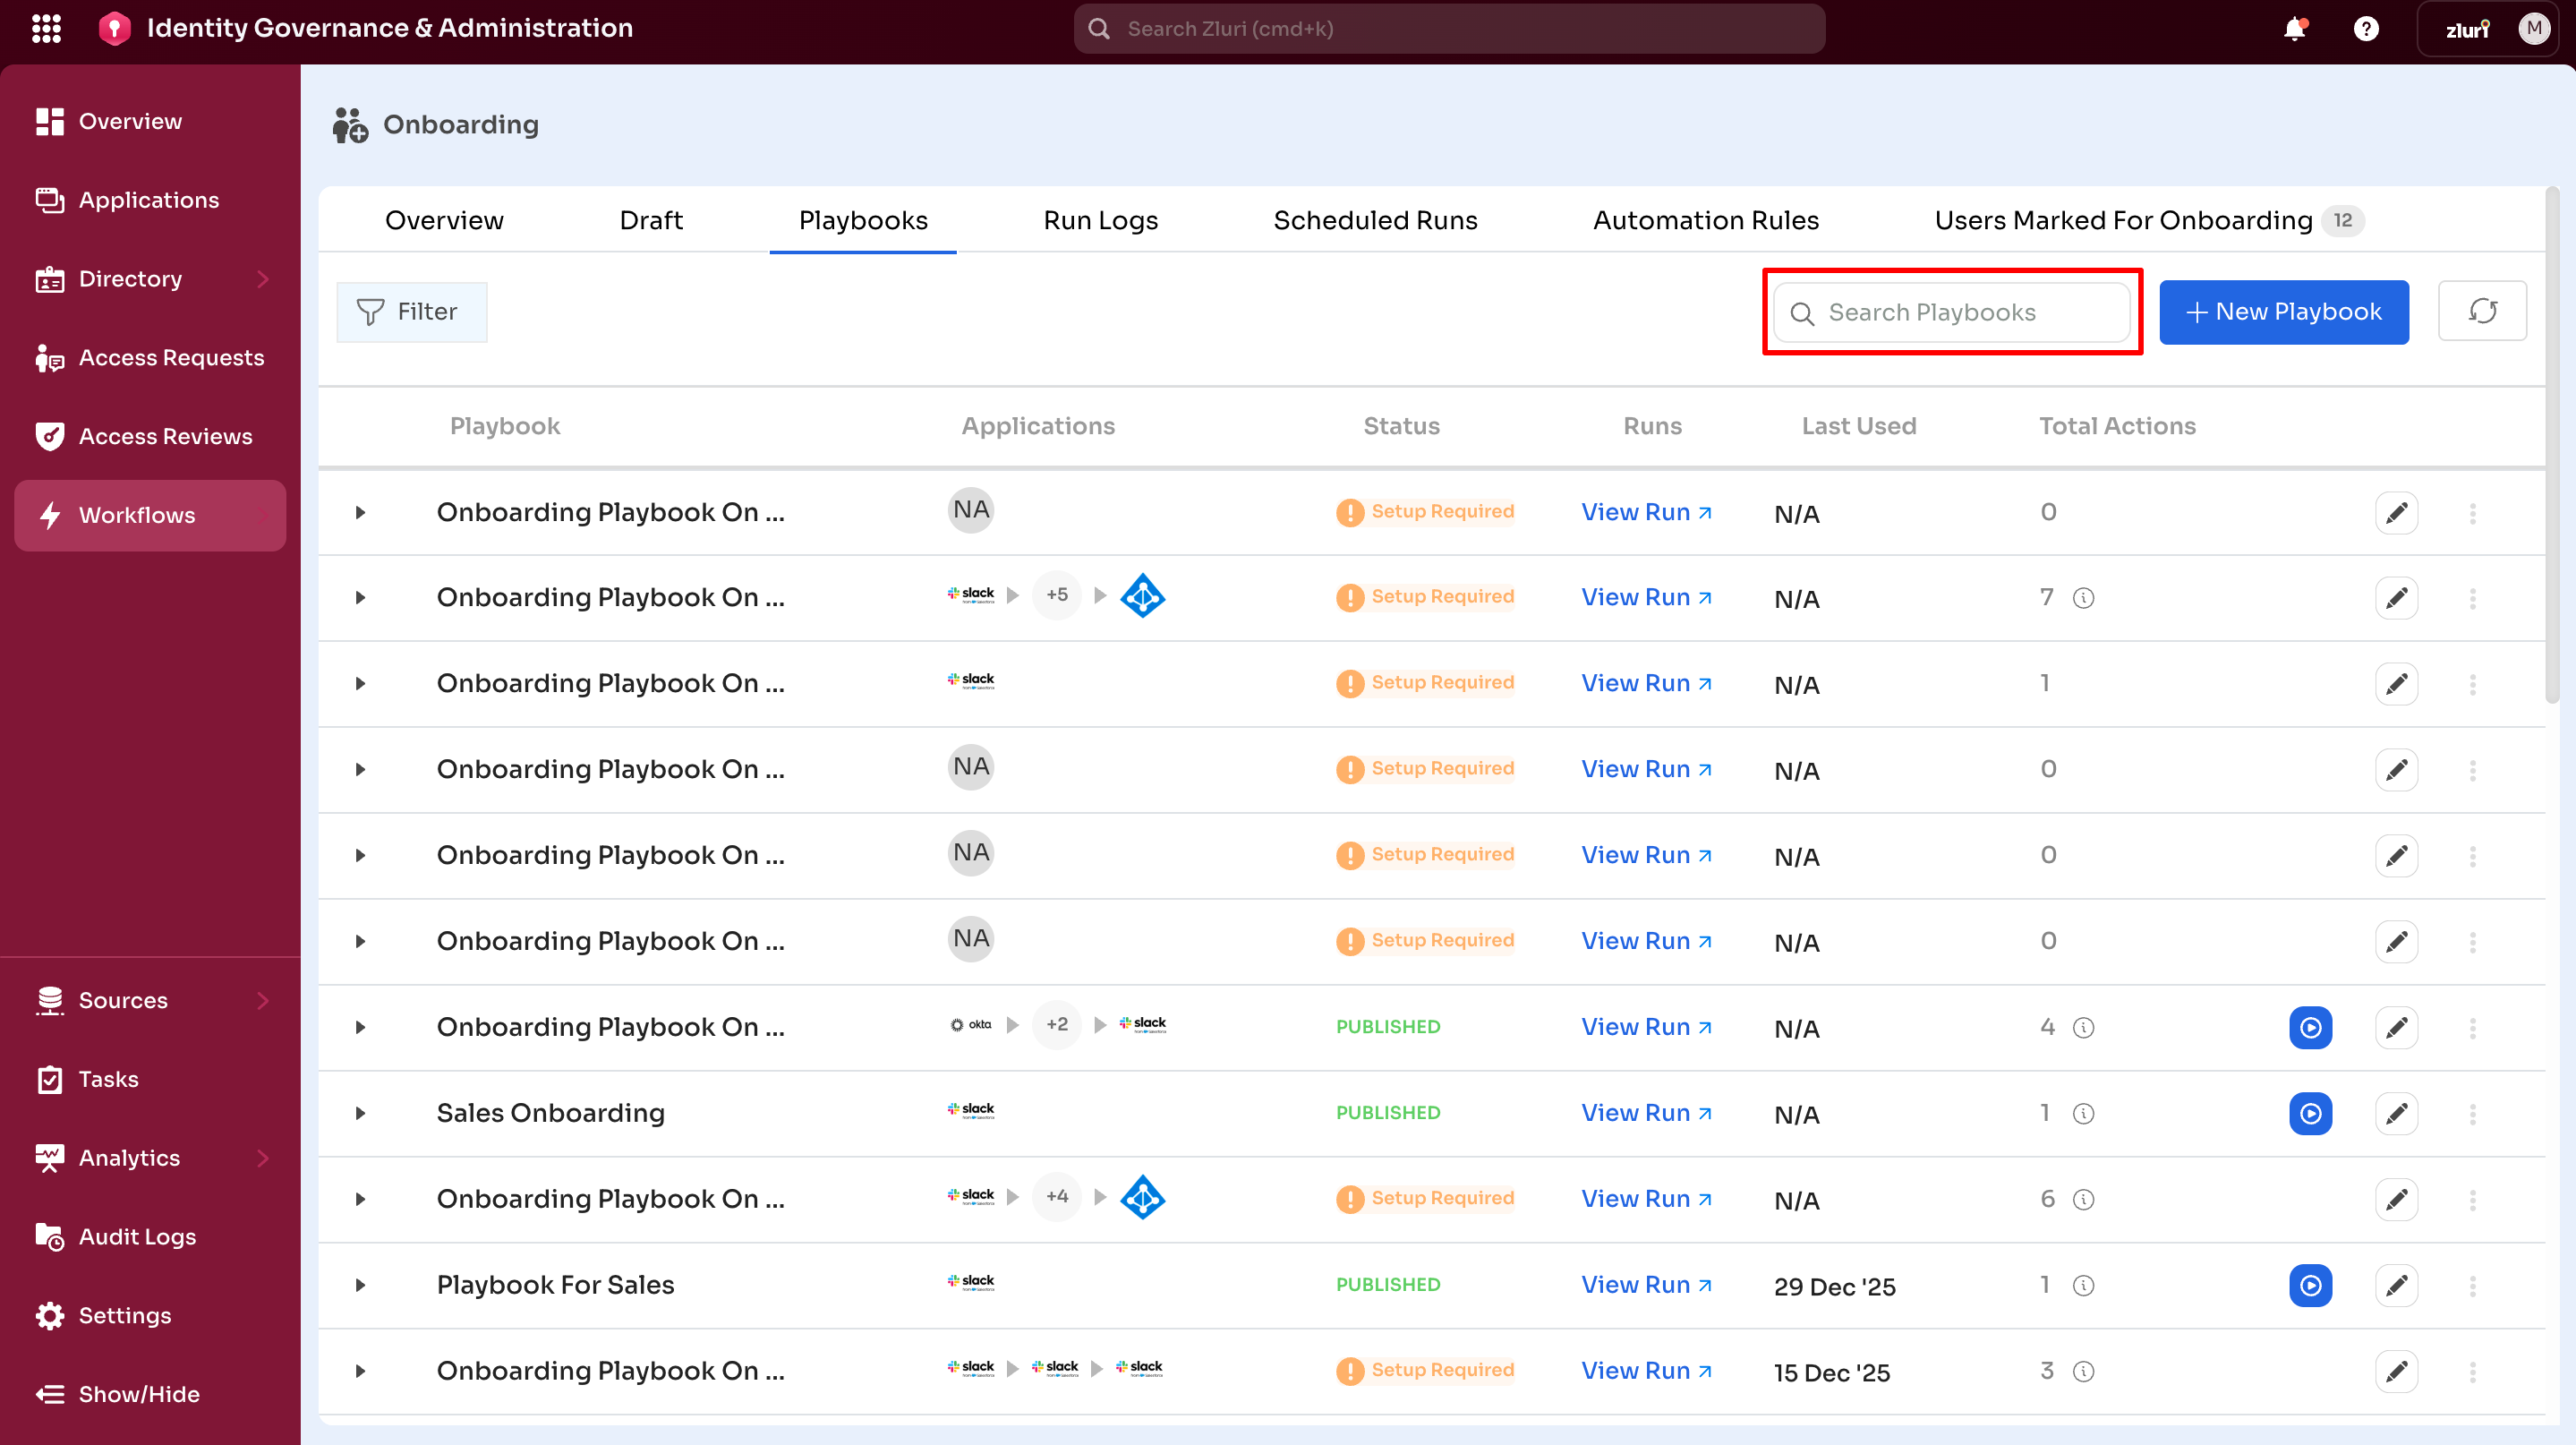The image size is (2576, 1445).
Task: Select the Workflows icon in the sidebar
Action: [50, 515]
